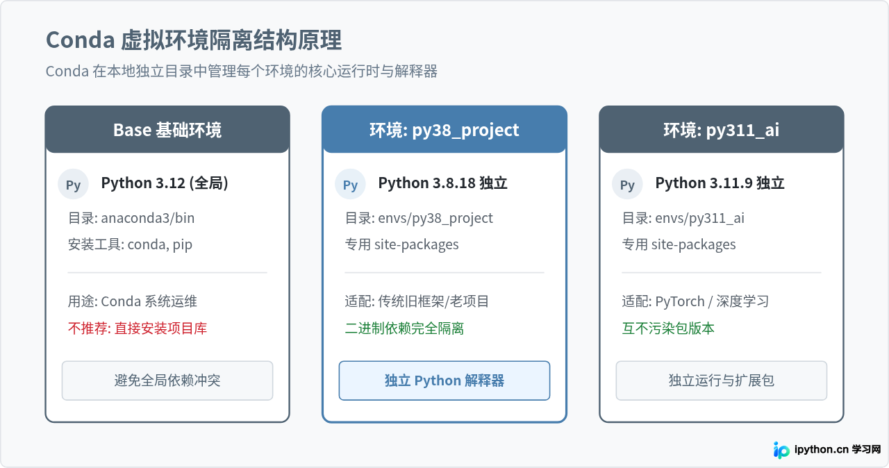This screenshot has height=468, width=889.
Task: Select the 环境: py311_ai header
Action: 722,130
